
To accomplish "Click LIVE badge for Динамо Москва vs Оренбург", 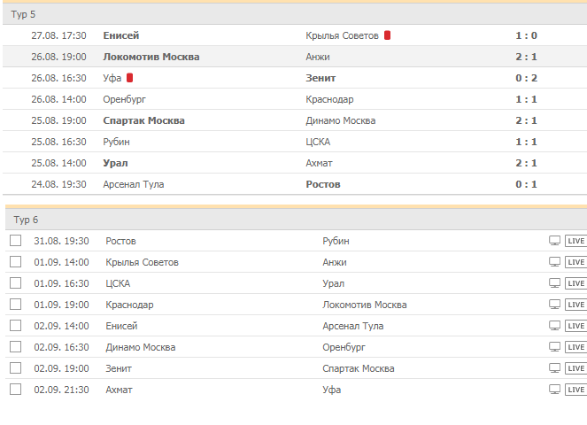I will [576, 347].
